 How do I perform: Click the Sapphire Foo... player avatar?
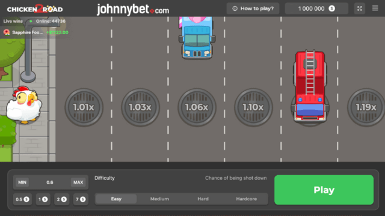[x=7, y=32]
